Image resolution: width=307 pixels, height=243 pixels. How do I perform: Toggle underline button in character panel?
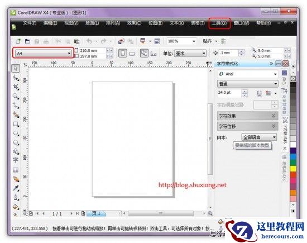(x=259, y=94)
